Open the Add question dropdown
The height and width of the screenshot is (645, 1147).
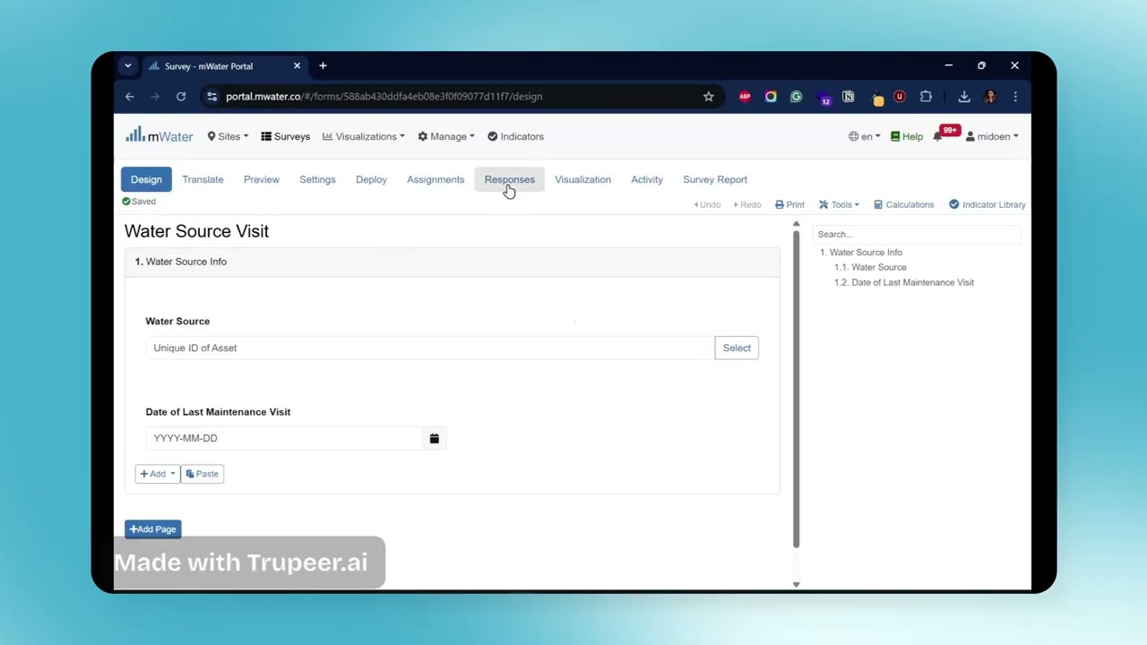(158, 474)
